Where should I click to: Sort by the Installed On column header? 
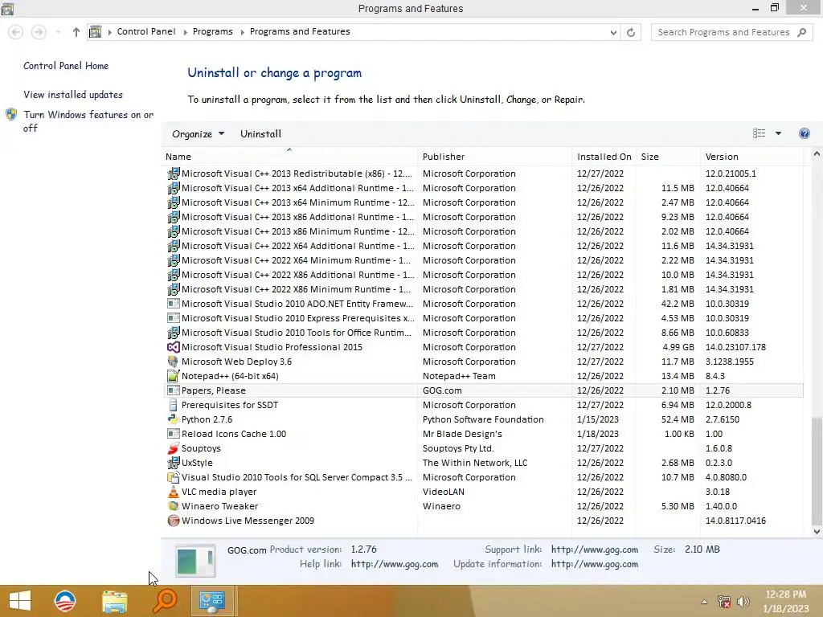click(604, 157)
